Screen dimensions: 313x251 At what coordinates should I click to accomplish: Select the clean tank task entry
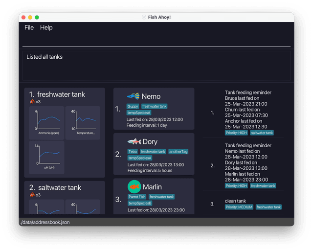(x=235, y=201)
